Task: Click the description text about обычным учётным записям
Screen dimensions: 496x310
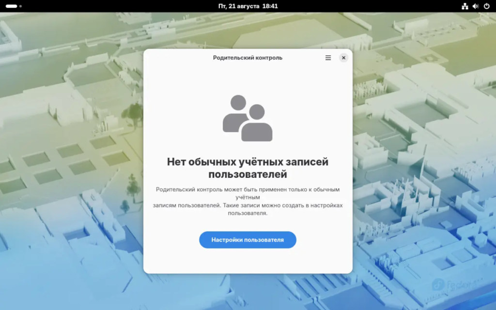Action: (248, 201)
